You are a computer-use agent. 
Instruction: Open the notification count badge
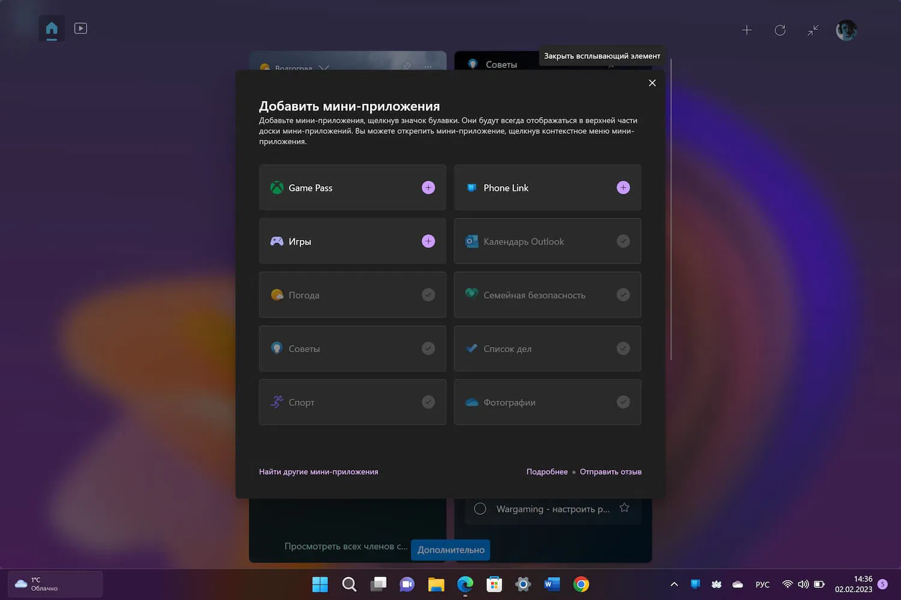coord(882,584)
